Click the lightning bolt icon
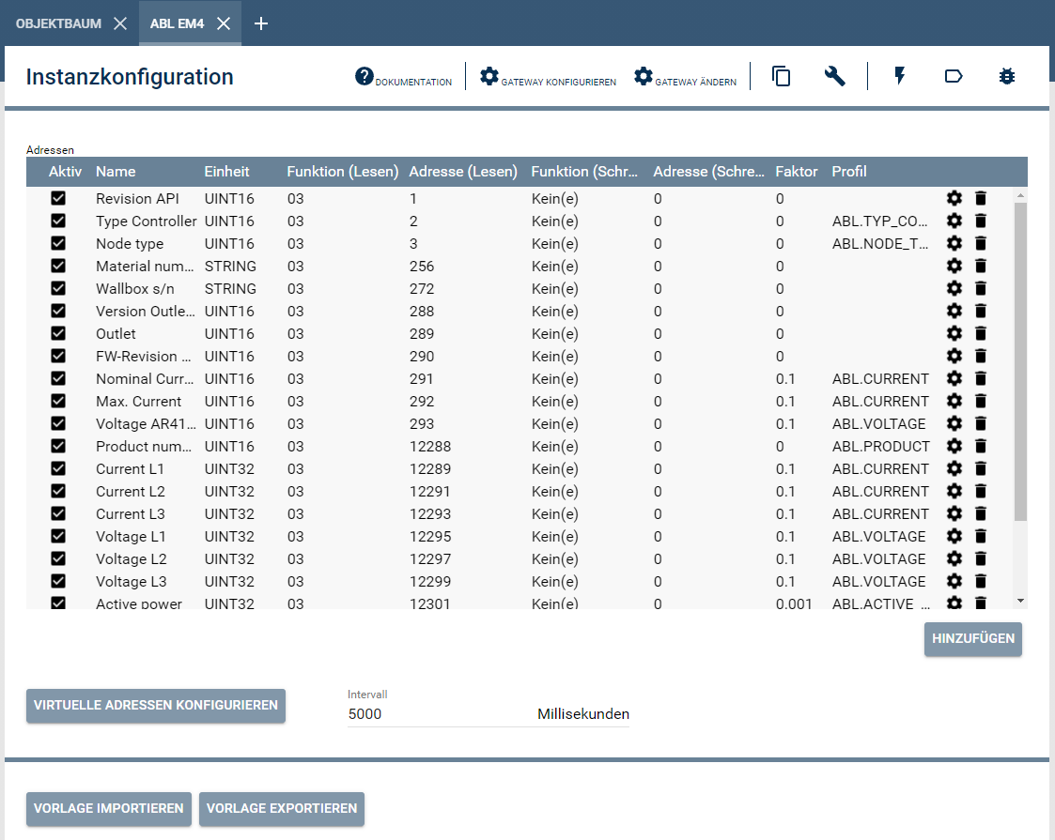1055x840 pixels. coord(899,76)
